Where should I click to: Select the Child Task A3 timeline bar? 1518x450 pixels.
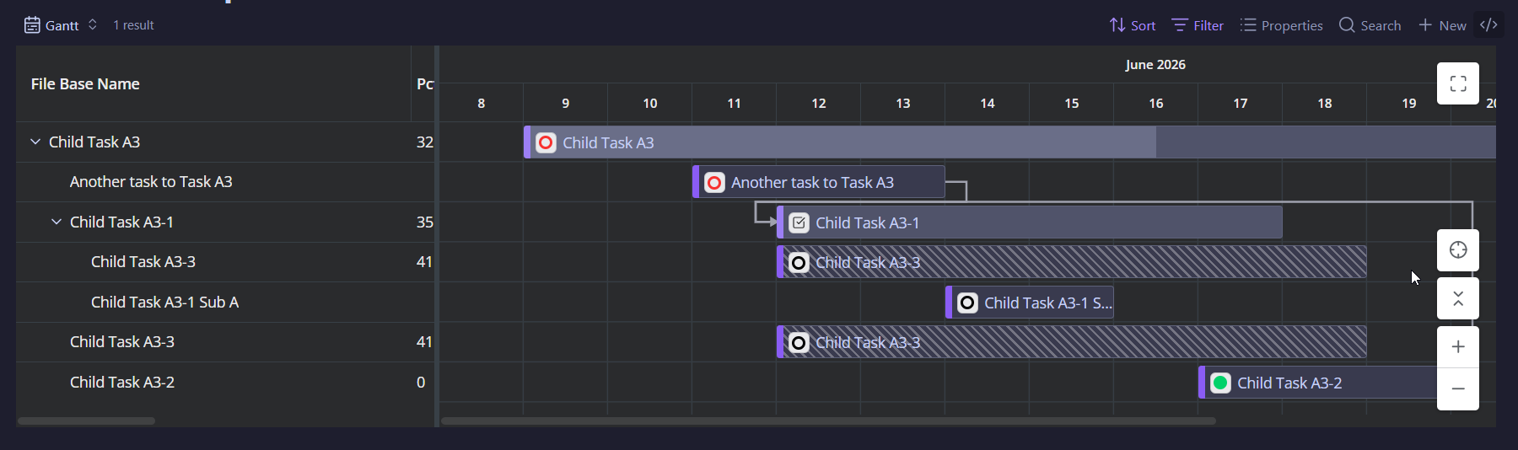point(1009,142)
